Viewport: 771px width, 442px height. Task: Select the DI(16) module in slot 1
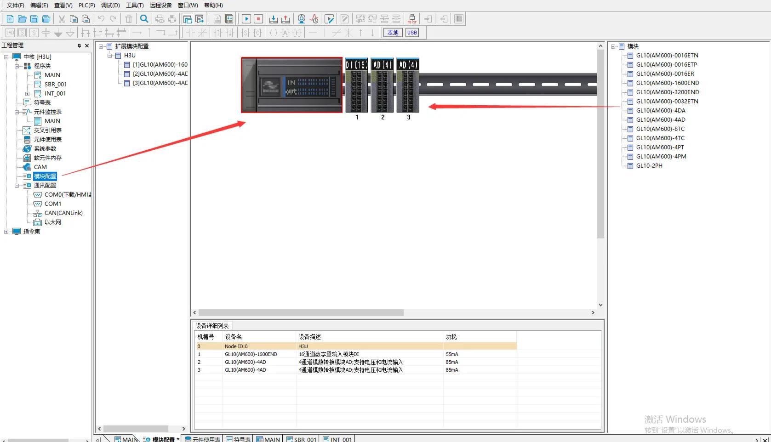356,85
